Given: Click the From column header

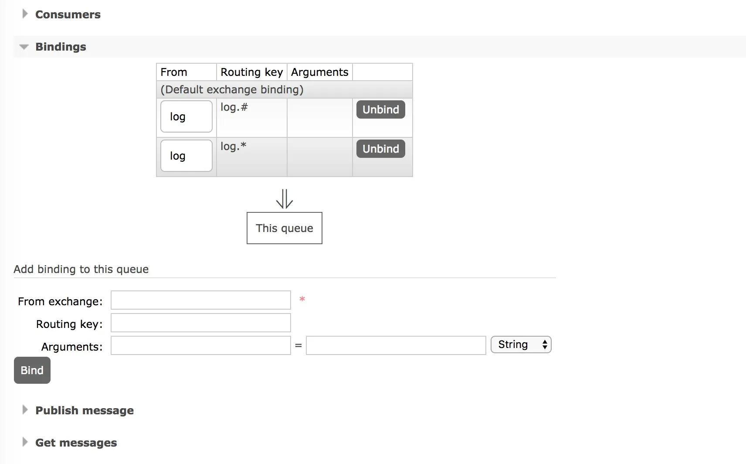Looking at the screenshot, I should (174, 72).
